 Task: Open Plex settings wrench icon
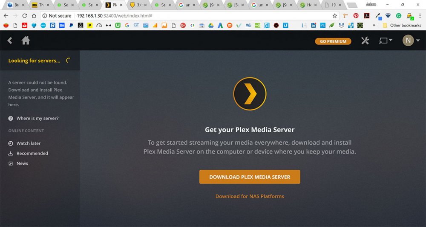[365, 41]
